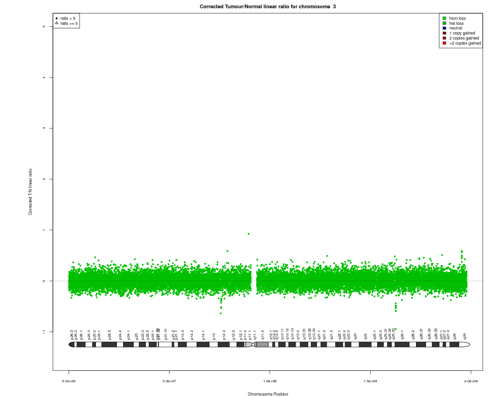Screen dimensions: 496x397
Task: Click the lowest green point below p12.3 region
Action: click(221, 313)
